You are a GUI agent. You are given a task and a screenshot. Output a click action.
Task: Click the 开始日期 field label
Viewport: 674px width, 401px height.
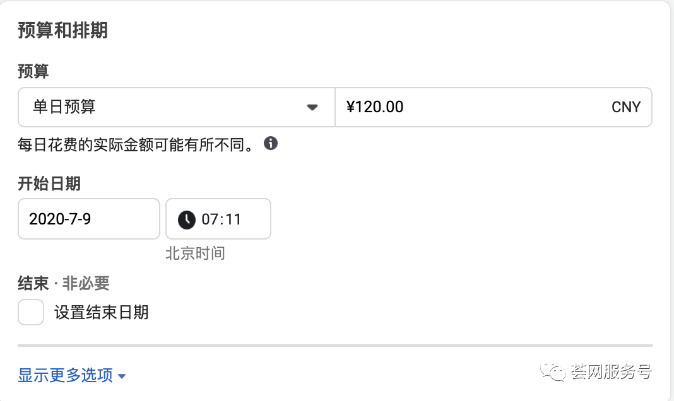pyautogui.click(x=49, y=184)
